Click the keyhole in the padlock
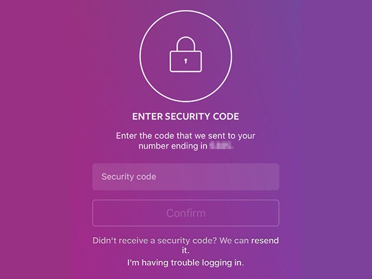Image resolution: width=372 pixels, height=279 pixels. tap(186, 61)
